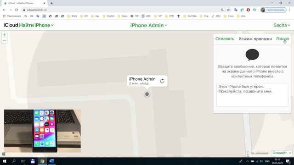Open a new browser tab

pyautogui.click(x=51, y=3)
